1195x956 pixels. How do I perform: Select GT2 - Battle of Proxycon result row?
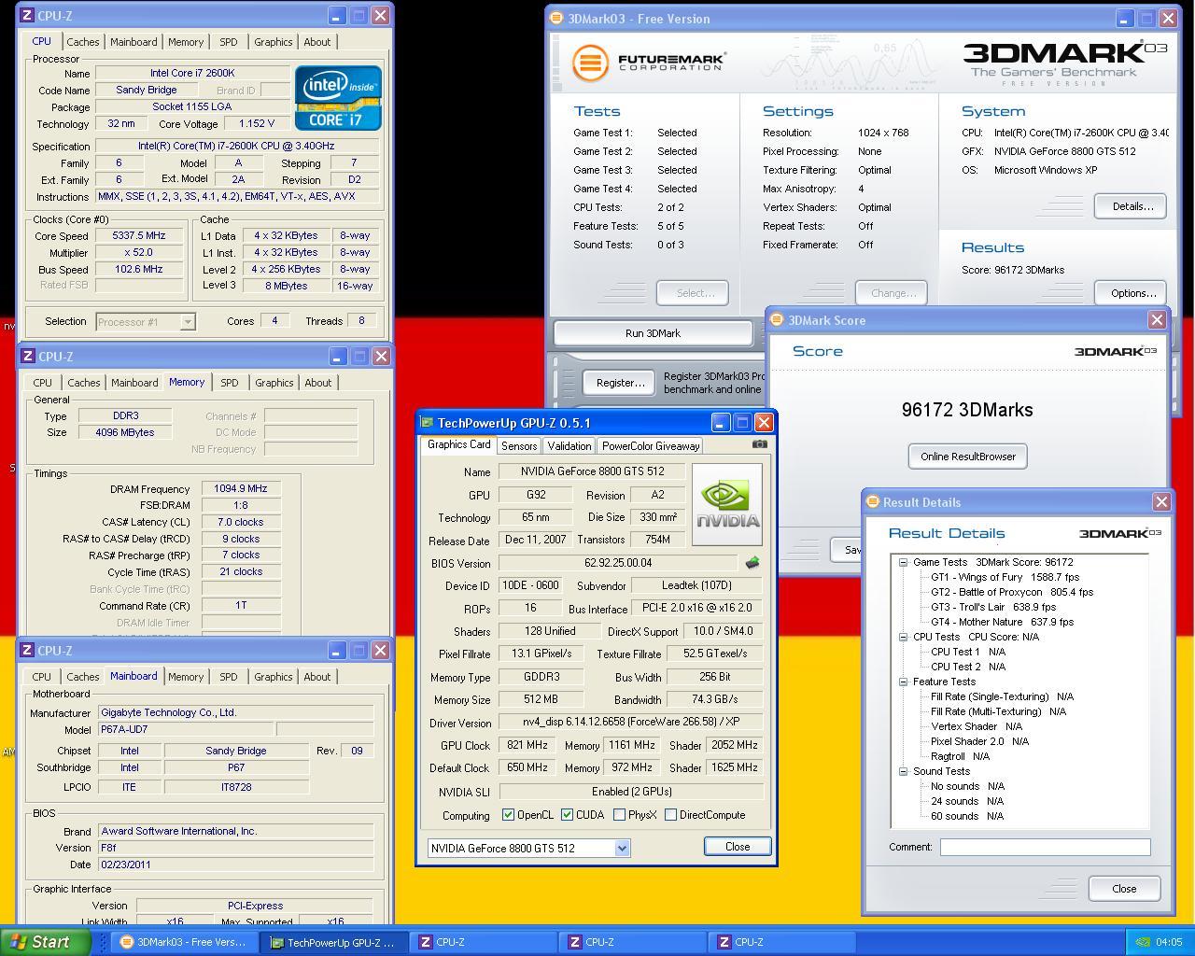(x=1012, y=592)
